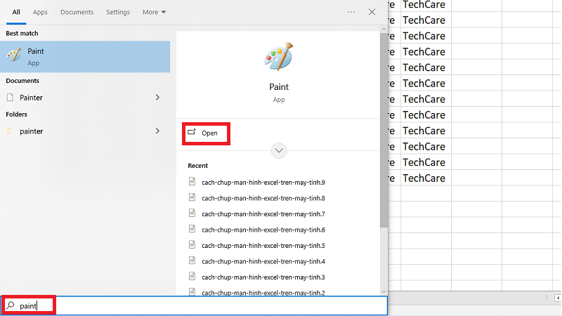The image size is (562, 316).
Task: Open the More filter dropdown
Action: (154, 12)
